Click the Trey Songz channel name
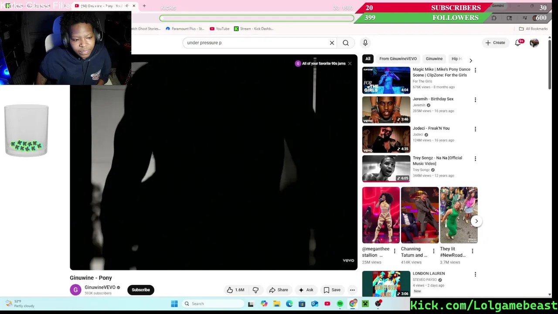The width and height of the screenshot is (558, 314). click(x=421, y=170)
